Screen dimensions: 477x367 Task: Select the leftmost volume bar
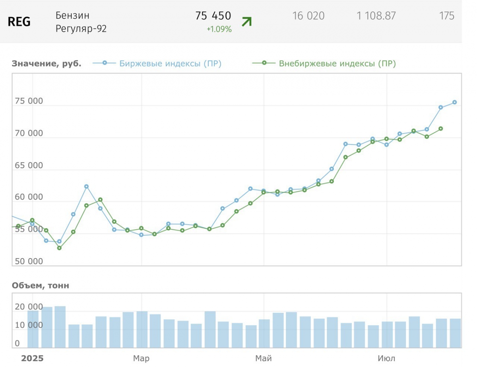click(x=33, y=329)
